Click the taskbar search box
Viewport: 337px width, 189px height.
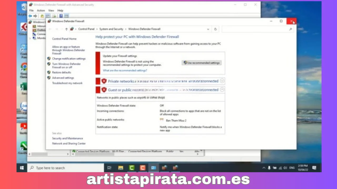tap(66, 168)
